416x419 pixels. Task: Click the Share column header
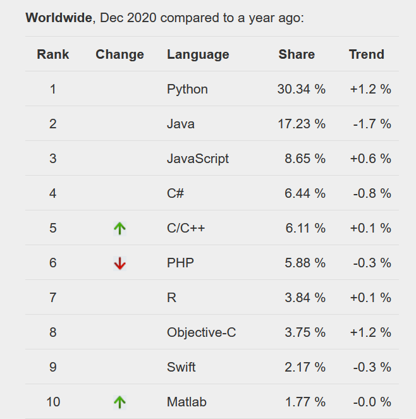pyautogui.click(x=297, y=54)
